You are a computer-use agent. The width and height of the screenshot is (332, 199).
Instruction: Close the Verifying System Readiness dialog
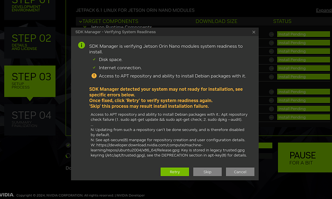[x=254, y=32]
